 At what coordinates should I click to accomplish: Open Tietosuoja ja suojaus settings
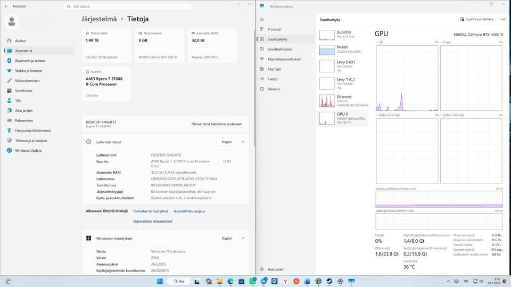pyautogui.click(x=31, y=141)
